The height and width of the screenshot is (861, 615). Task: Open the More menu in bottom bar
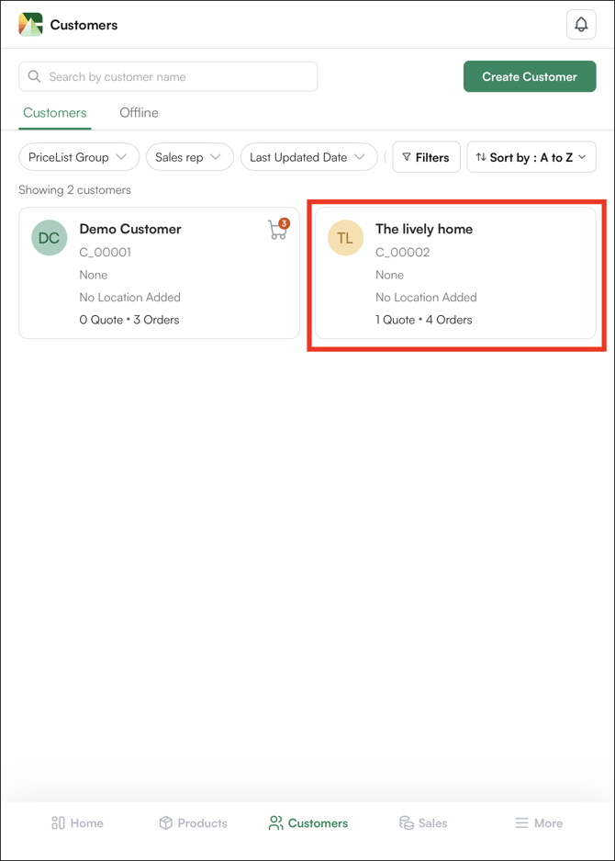[538, 822]
